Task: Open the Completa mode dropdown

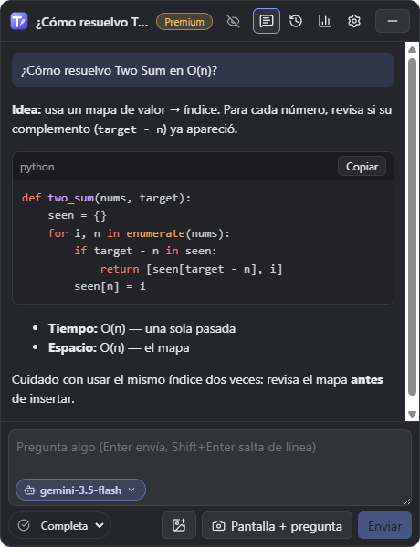Action: click(x=59, y=525)
